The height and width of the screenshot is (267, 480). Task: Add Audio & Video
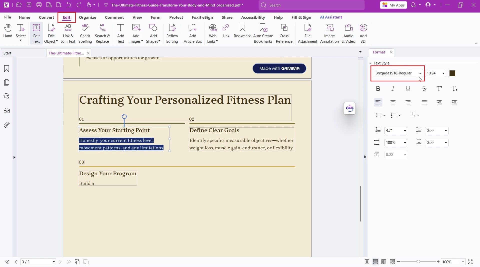[348, 33]
